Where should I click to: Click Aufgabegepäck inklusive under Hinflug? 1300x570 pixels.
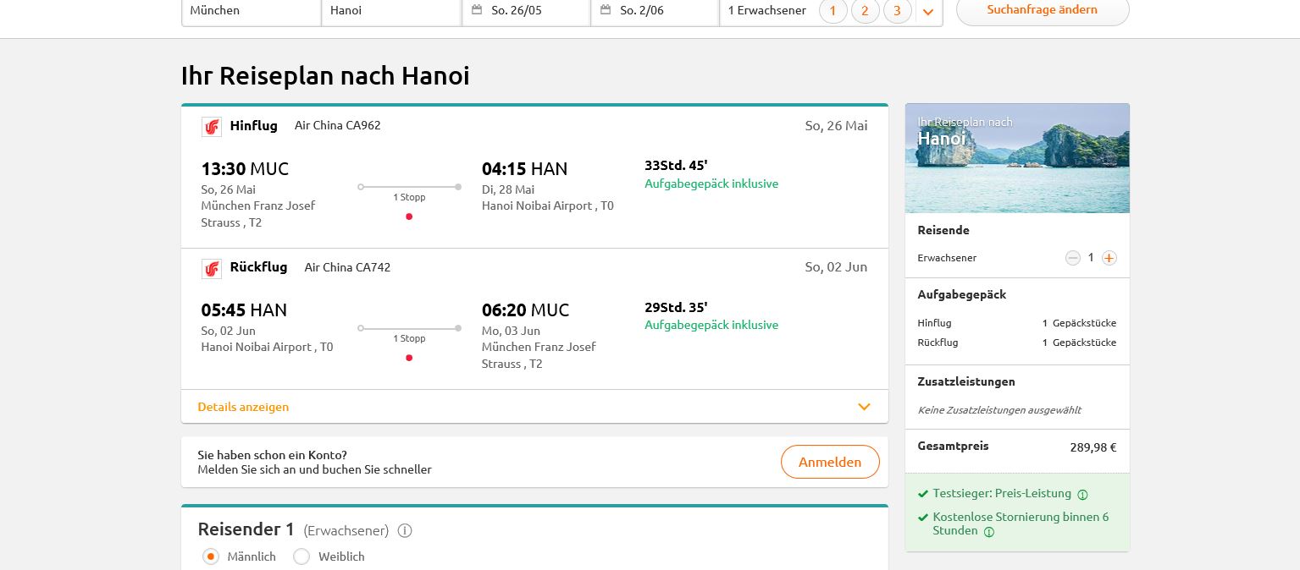pos(711,184)
